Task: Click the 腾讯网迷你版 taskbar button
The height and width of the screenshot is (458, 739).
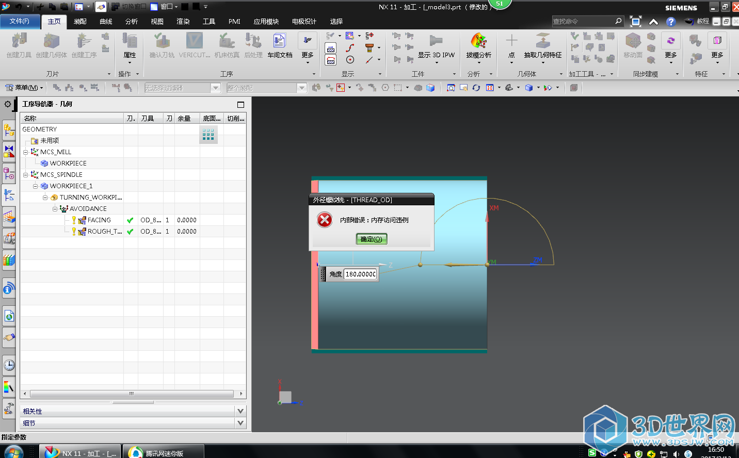Action: click(163, 452)
